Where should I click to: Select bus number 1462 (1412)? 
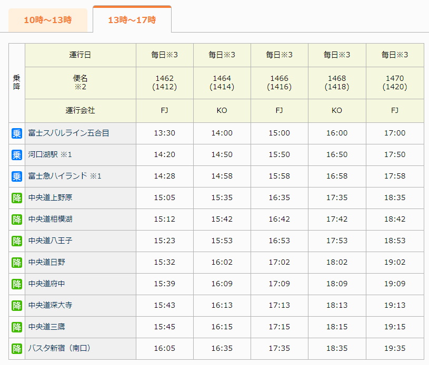[x=164, y=83]
